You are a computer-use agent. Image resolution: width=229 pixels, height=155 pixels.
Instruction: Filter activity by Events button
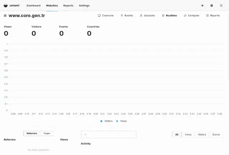click(x=216, y=134)
